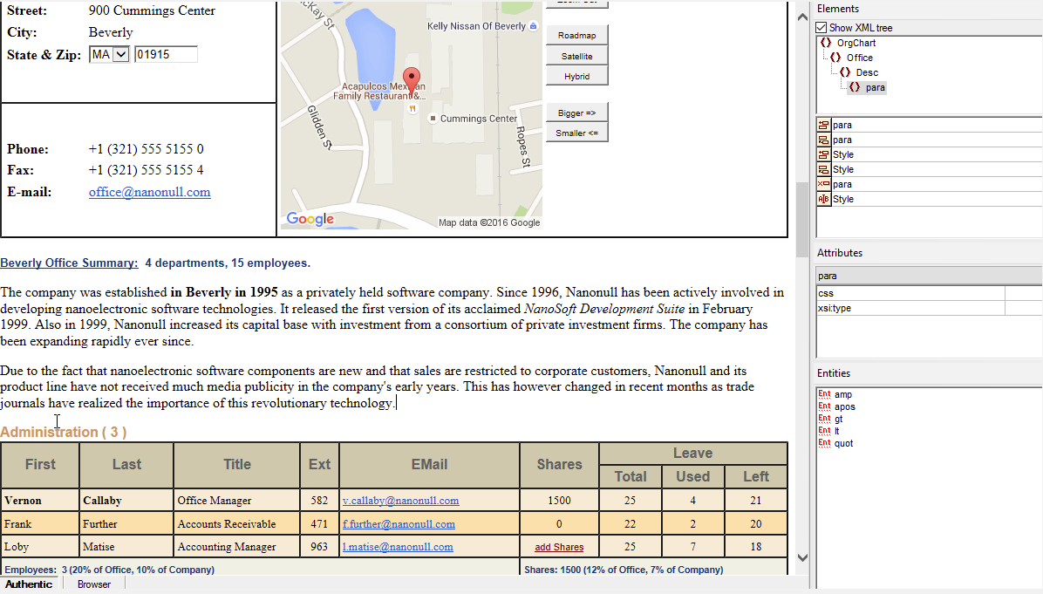Click the Frank first name cell

point(40,524)
